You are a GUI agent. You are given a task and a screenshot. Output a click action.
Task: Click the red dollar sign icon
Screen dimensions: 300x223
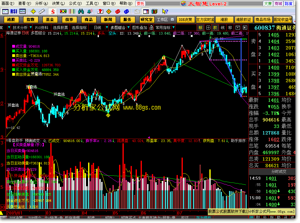pyautogui.click(x=53, y=12)
